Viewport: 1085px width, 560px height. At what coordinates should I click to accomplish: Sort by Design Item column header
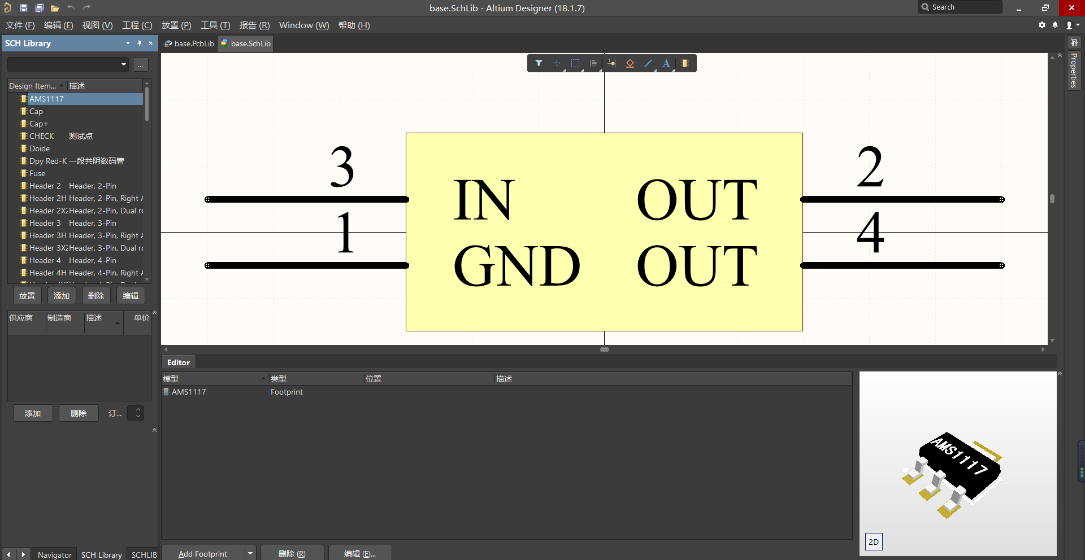pos(37,86)
